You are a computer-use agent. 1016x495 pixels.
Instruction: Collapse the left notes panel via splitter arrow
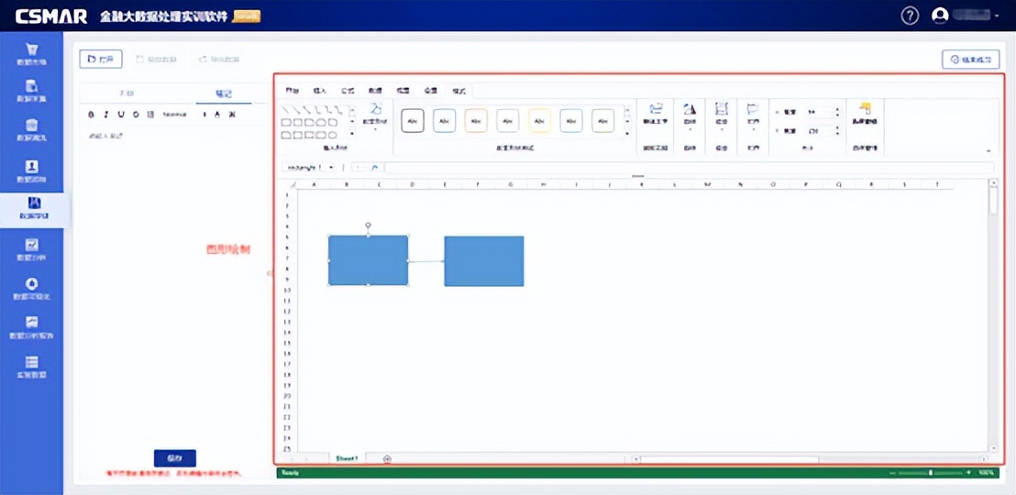pos(270,273)
